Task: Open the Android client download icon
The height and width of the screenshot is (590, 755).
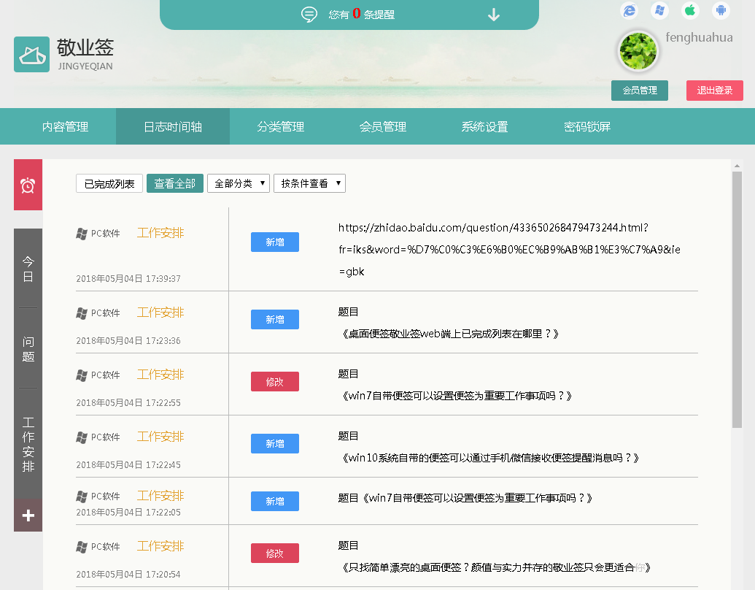Action: click(721, 10)
